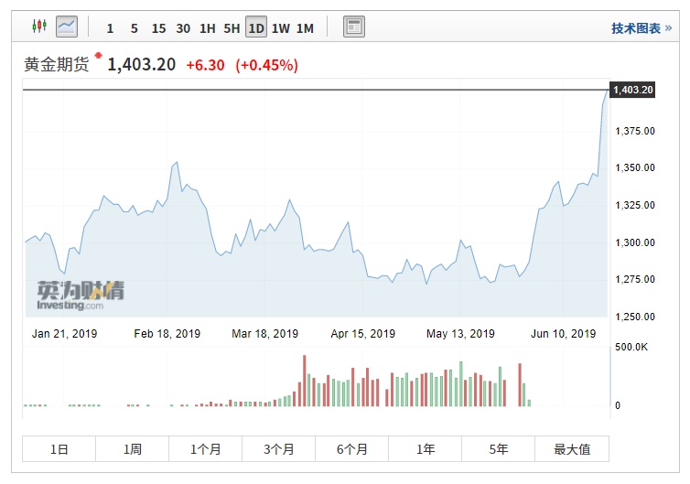
Task: Set interval to 5 minutes
Action: click(134, 28)
